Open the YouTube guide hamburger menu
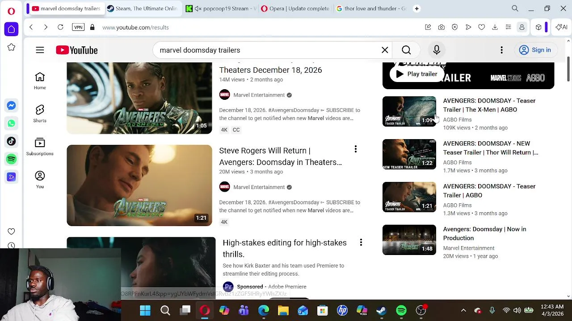This screenshot has width=572, height=321. 40,50
